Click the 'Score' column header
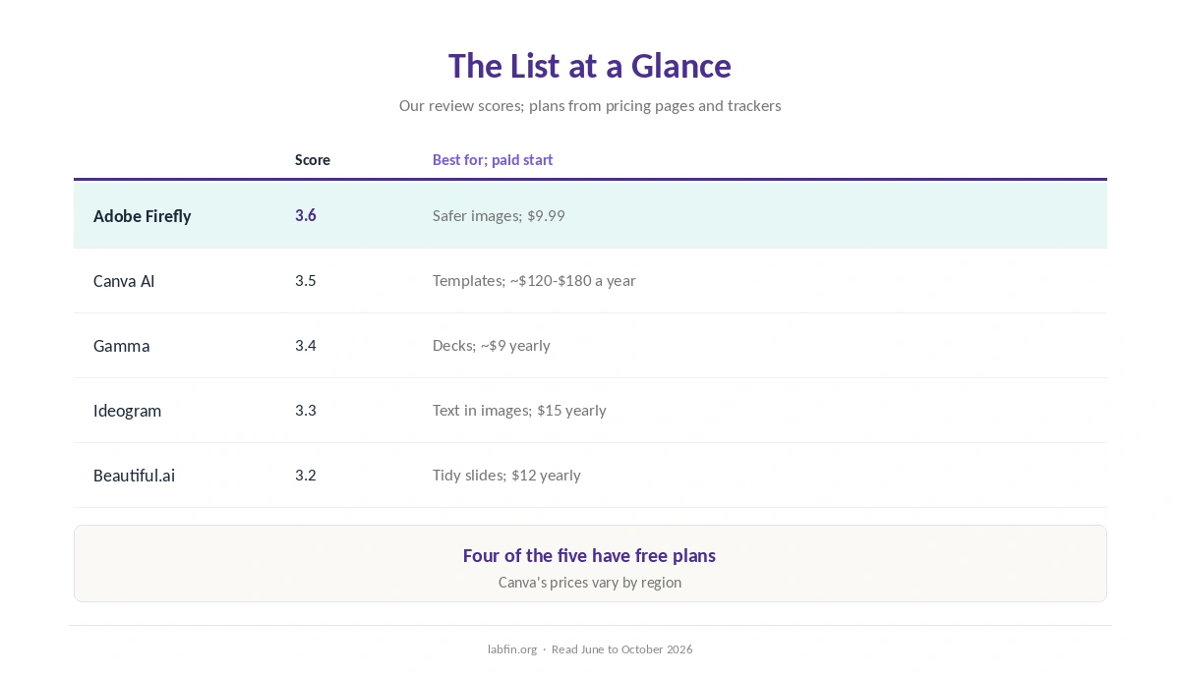This screenshot has height=676, width=1180. click(313, 159)
